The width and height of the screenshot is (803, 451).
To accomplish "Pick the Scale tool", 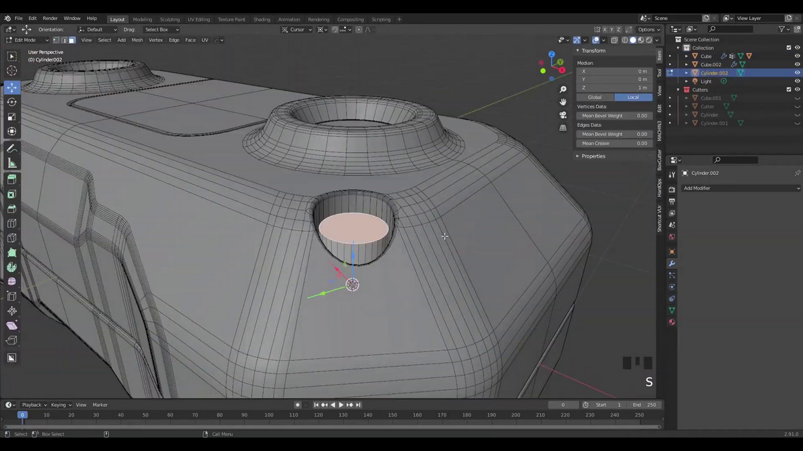I will coord(11,116).
